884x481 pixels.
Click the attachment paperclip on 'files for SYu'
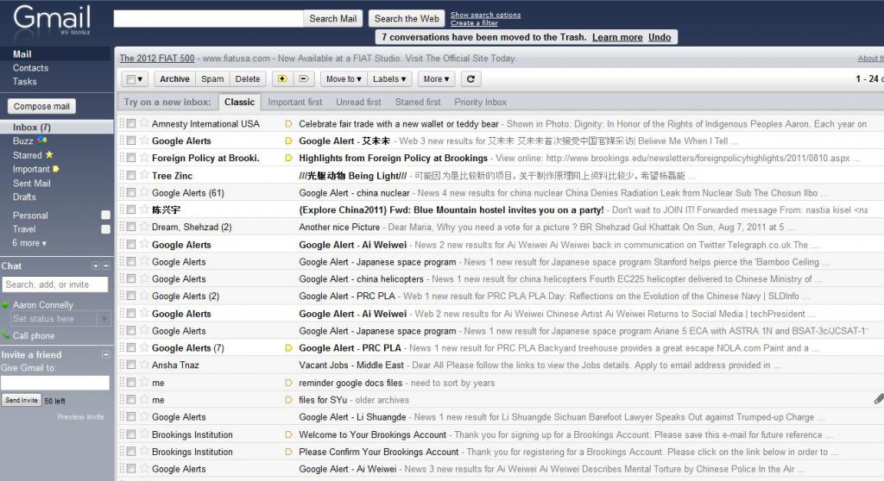(878, 399)
